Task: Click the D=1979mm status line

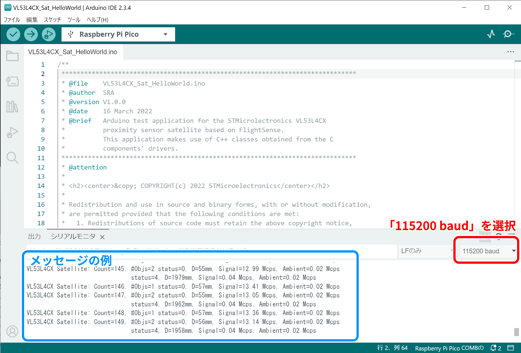Action: (x=223, y=278)
